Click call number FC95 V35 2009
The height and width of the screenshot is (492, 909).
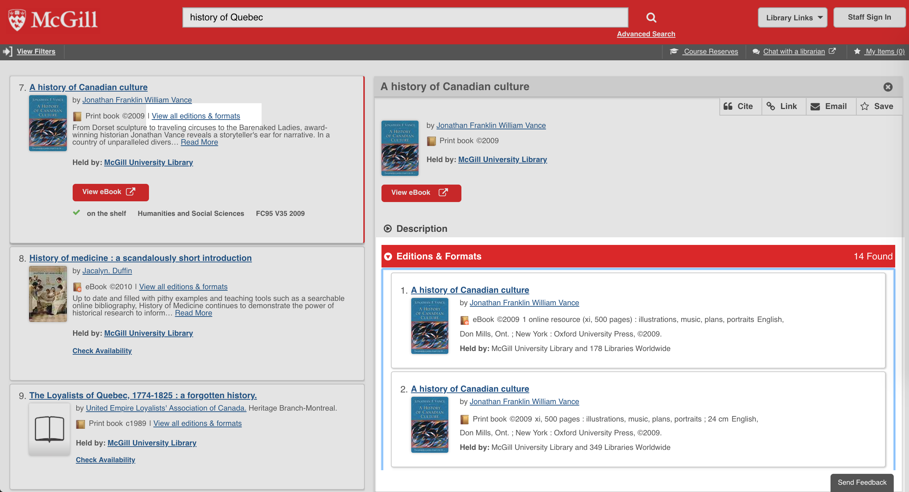[x=280, y=214]
